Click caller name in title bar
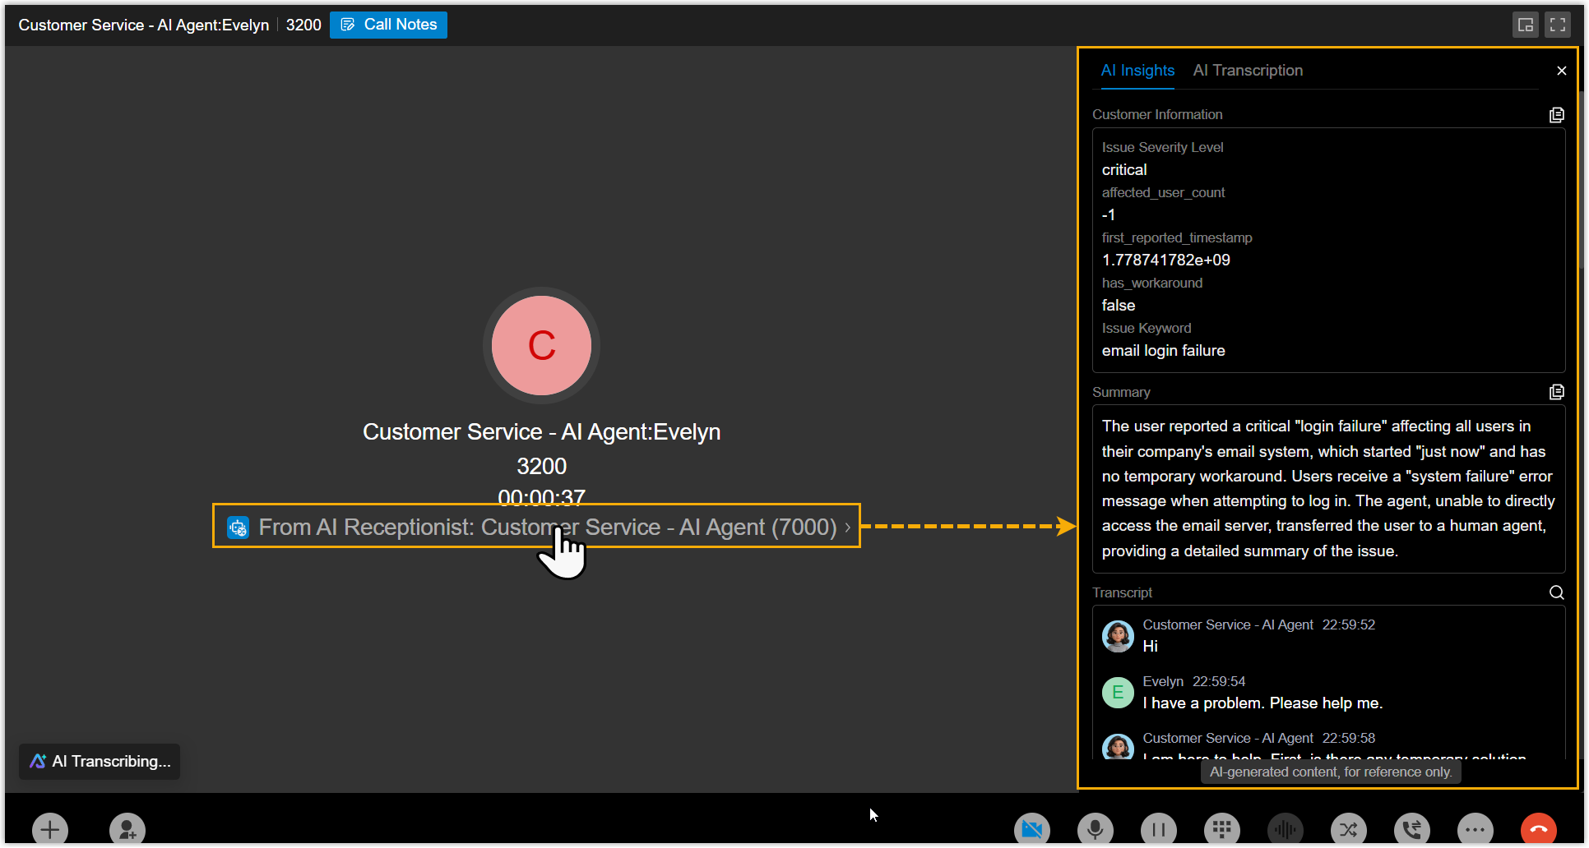1589x848 pixels. pos(144,25)
